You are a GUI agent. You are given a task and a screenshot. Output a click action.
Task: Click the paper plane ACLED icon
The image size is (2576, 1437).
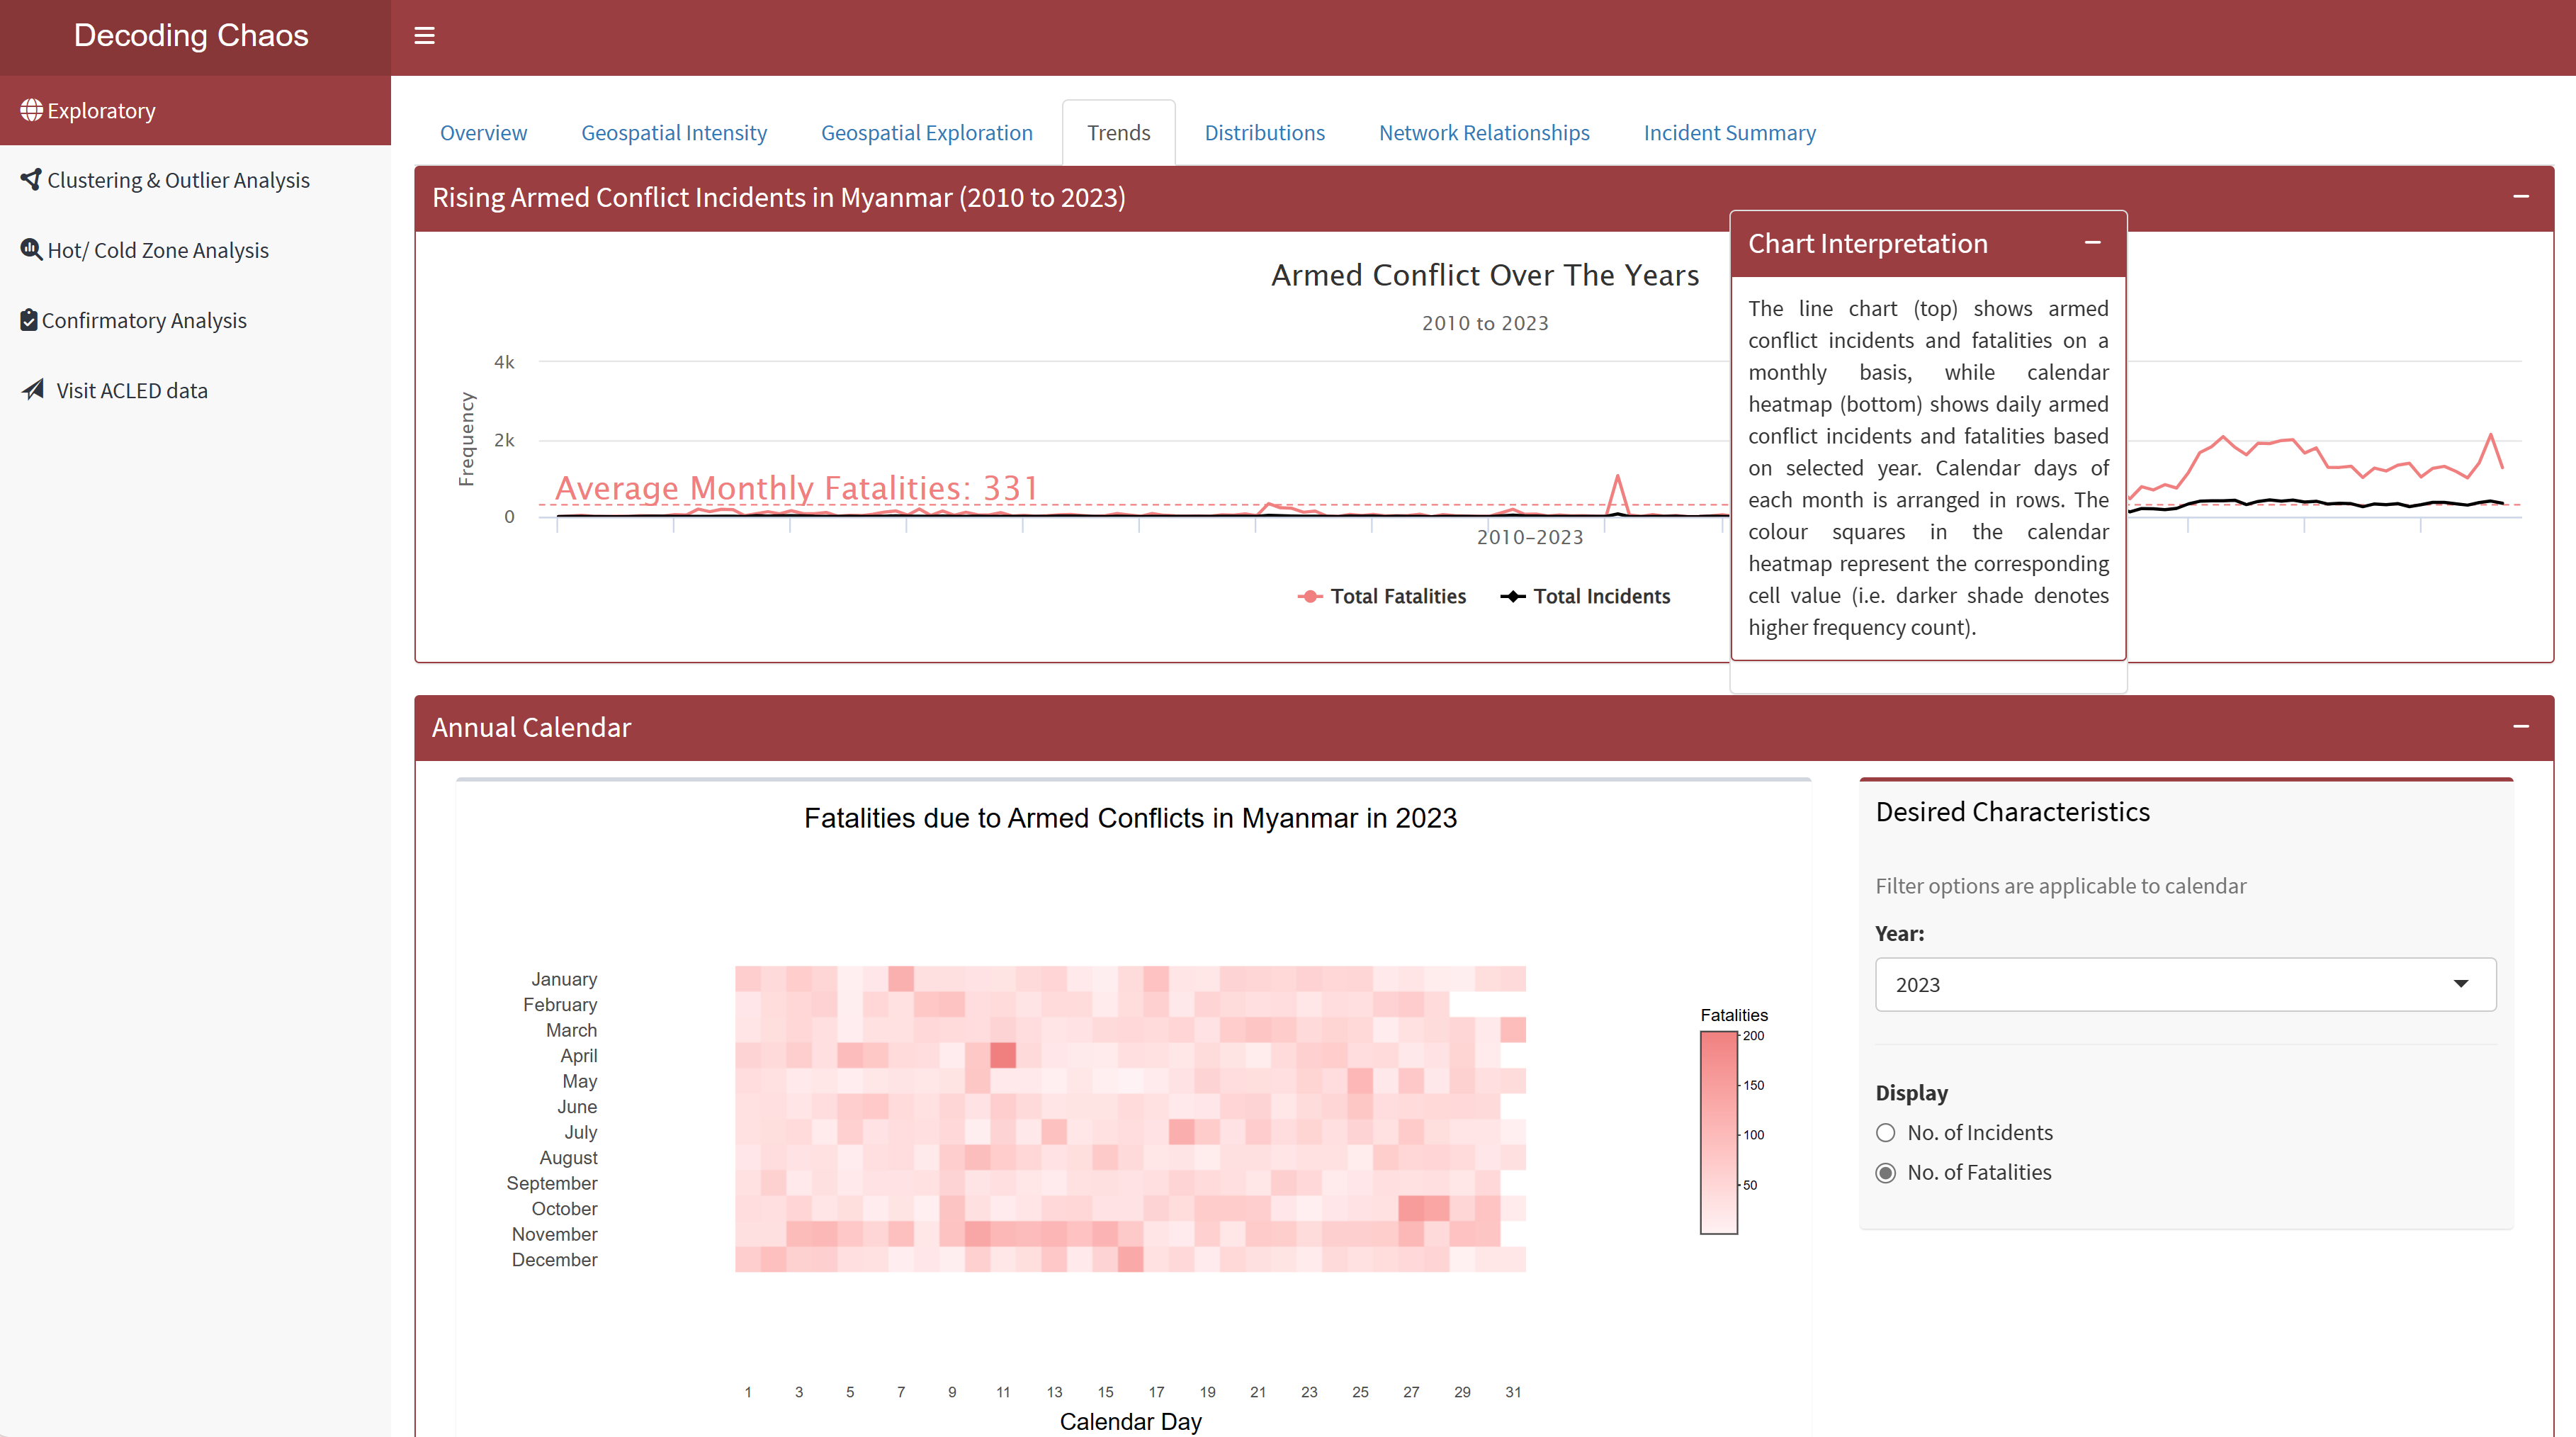(x=33, y=390)
